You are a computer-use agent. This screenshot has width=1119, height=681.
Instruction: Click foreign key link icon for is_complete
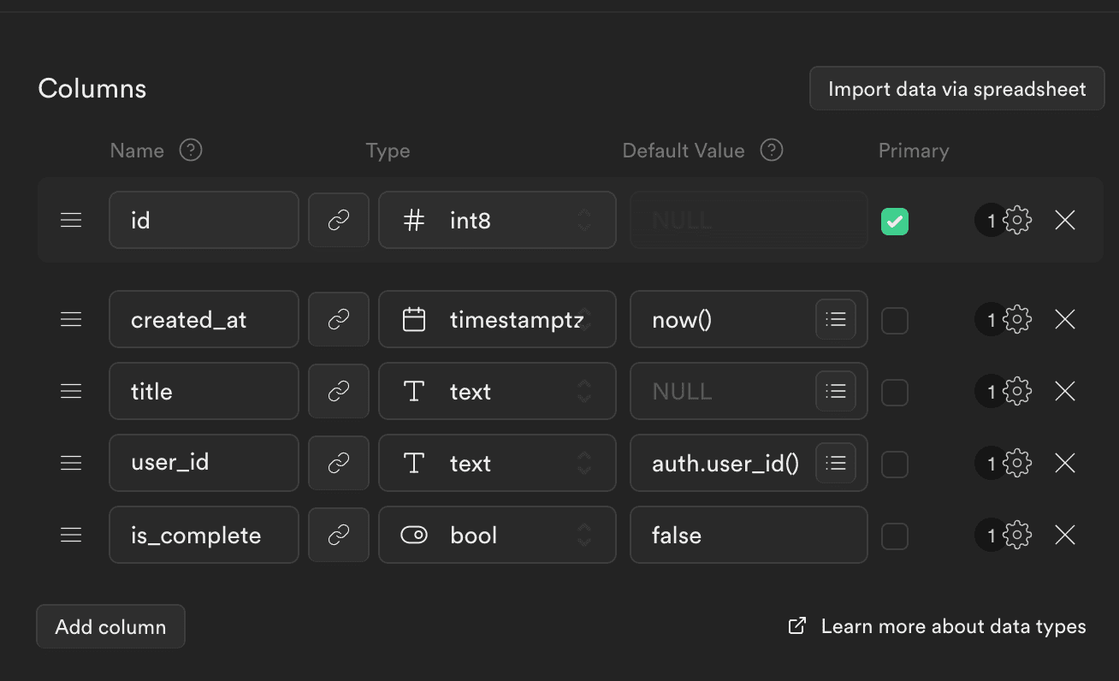339,536
